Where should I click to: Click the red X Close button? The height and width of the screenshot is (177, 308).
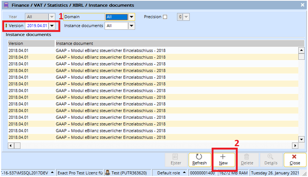click(x=294, y=157)
